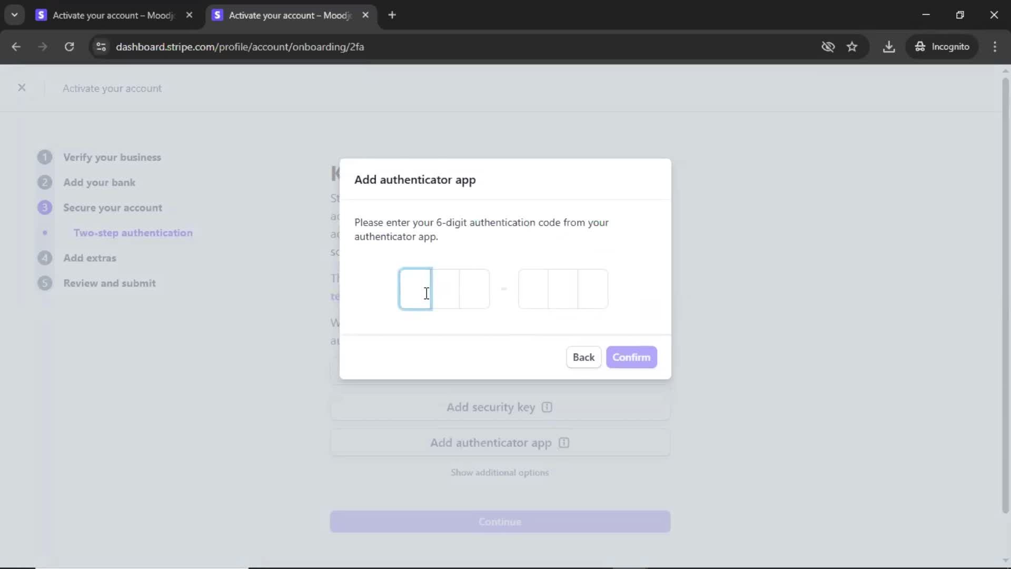Click the first authentication code digit box
1011x569 pixels.
[415, 289]
